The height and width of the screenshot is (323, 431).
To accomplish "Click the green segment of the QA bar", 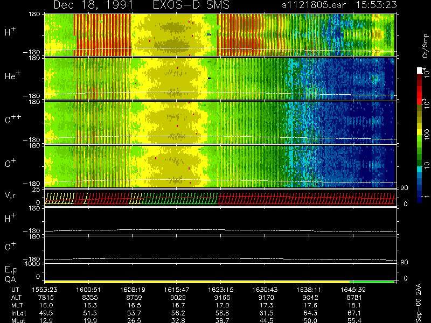I will point(372,282).
